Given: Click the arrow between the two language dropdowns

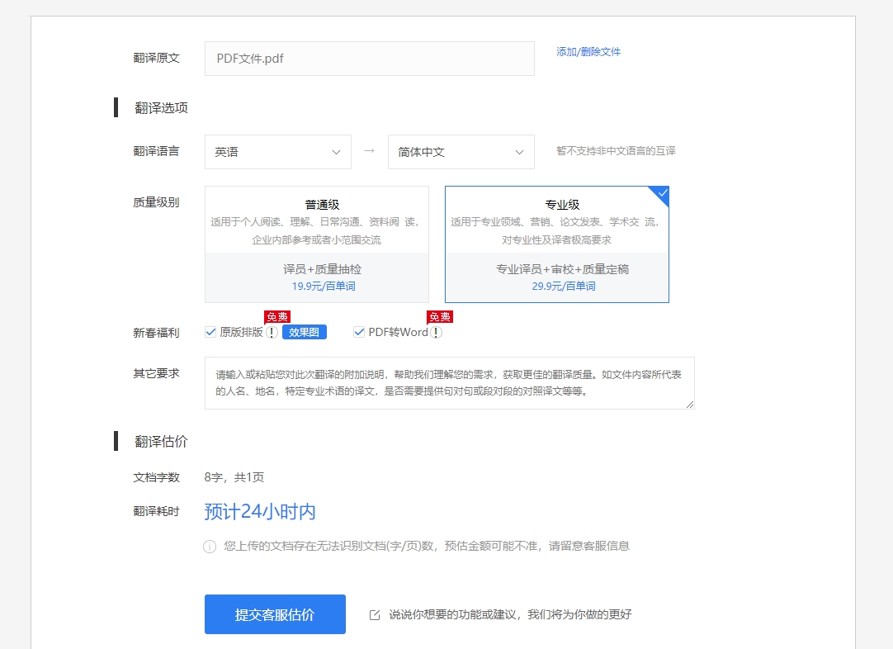Looking at the screenshot, I should coord(368,151).
